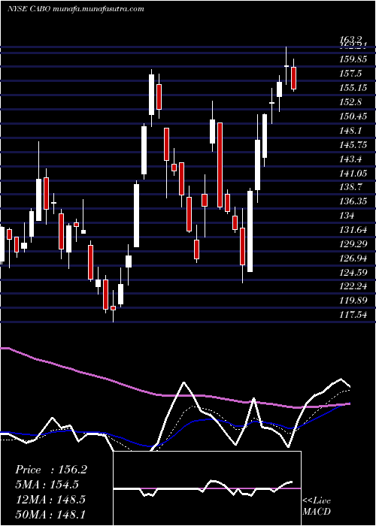Viewport: 376px width, 526px height.
Task: Click the 124.59 price axis label
Action: 353,272
